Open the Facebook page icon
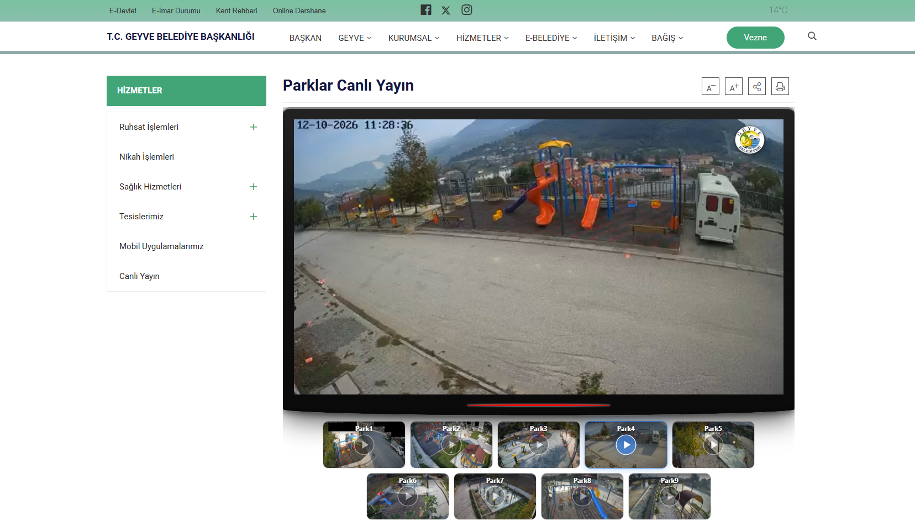Screen dimensions: 915x521 pyautogui.click(x=426, y=10)
